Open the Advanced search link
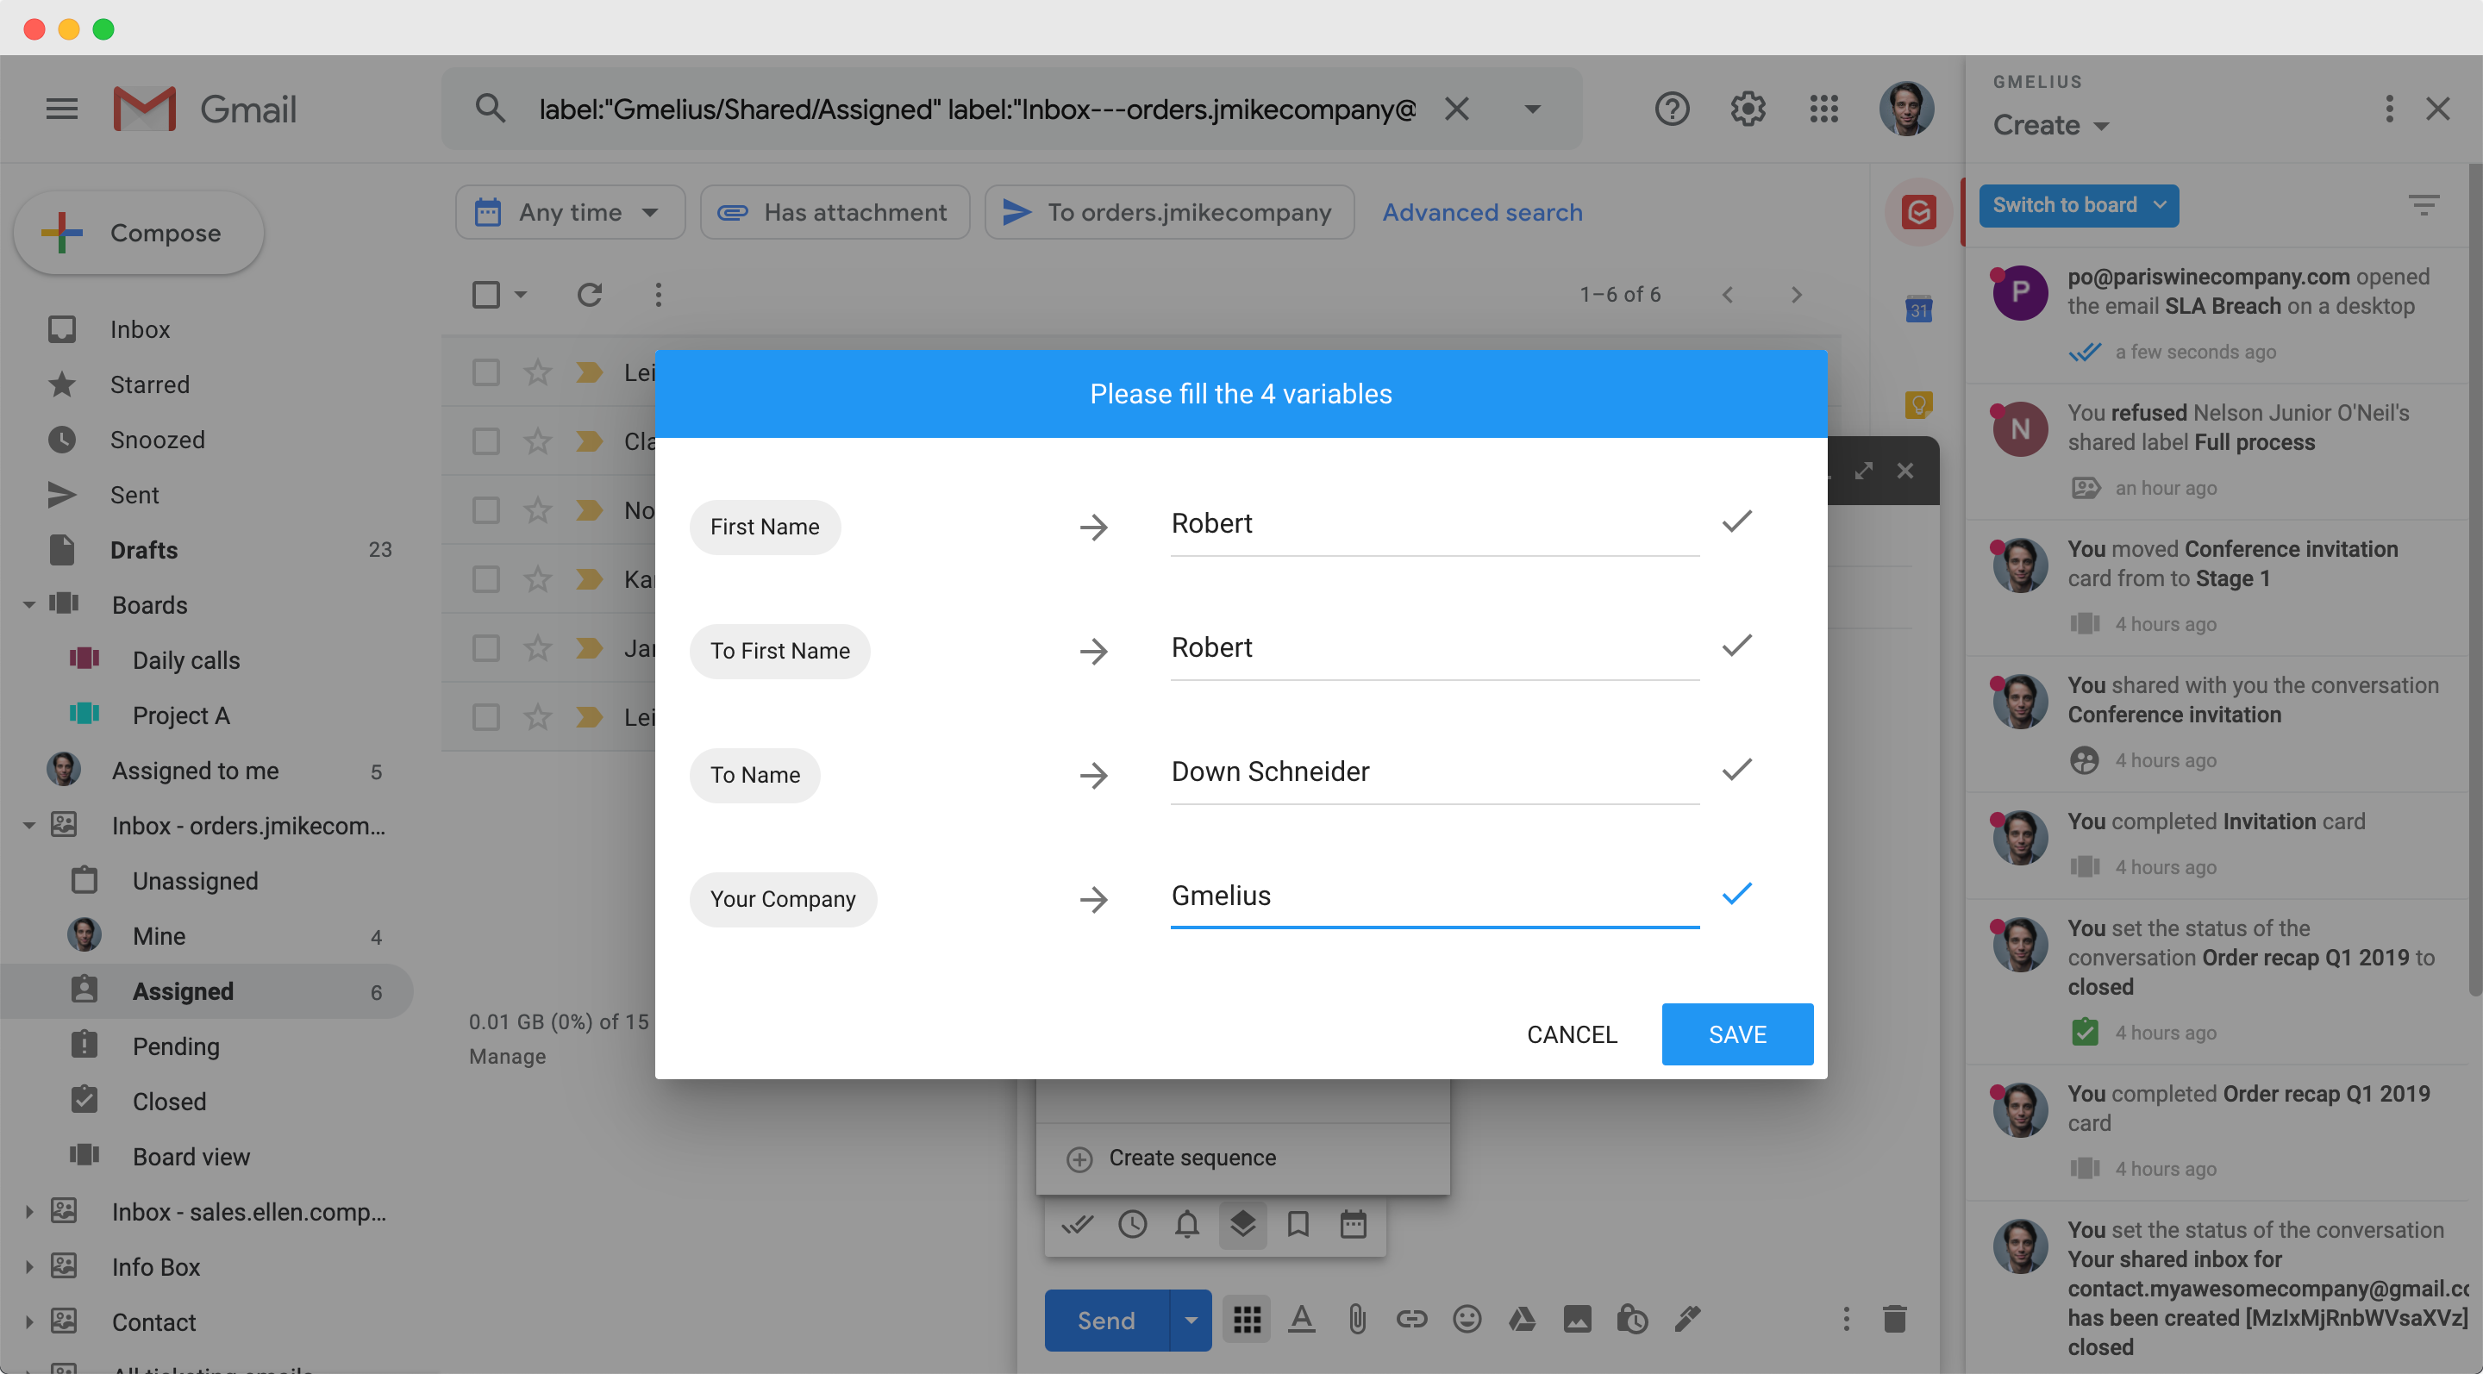The width and height of the screenshot is (2483, 1374). click(1483, 212)
